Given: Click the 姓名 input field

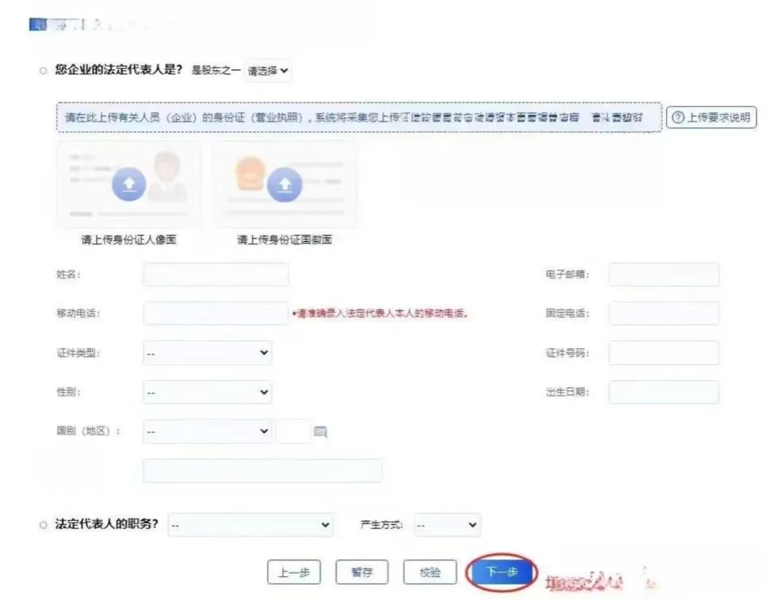Looking at the screenshot, I should pyautogui.click(x=216, y=274).
